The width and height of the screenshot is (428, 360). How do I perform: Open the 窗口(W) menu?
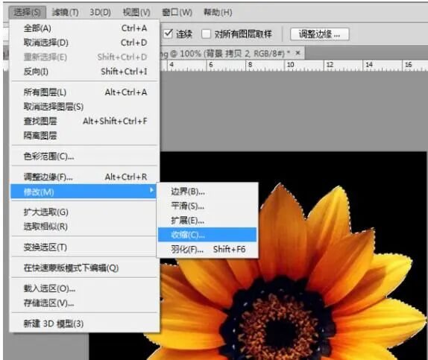tap(177, 12)
